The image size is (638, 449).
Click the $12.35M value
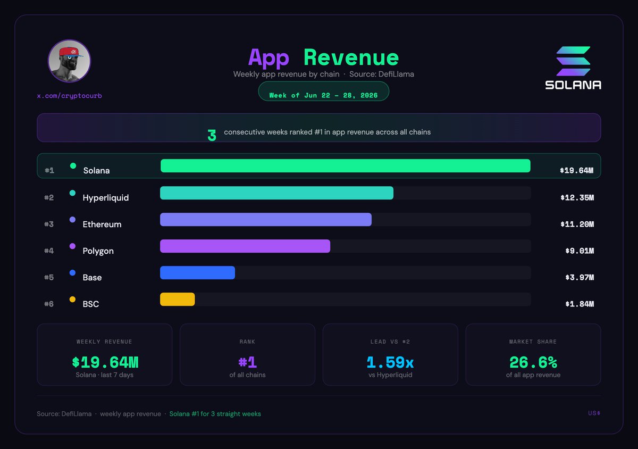577,197
